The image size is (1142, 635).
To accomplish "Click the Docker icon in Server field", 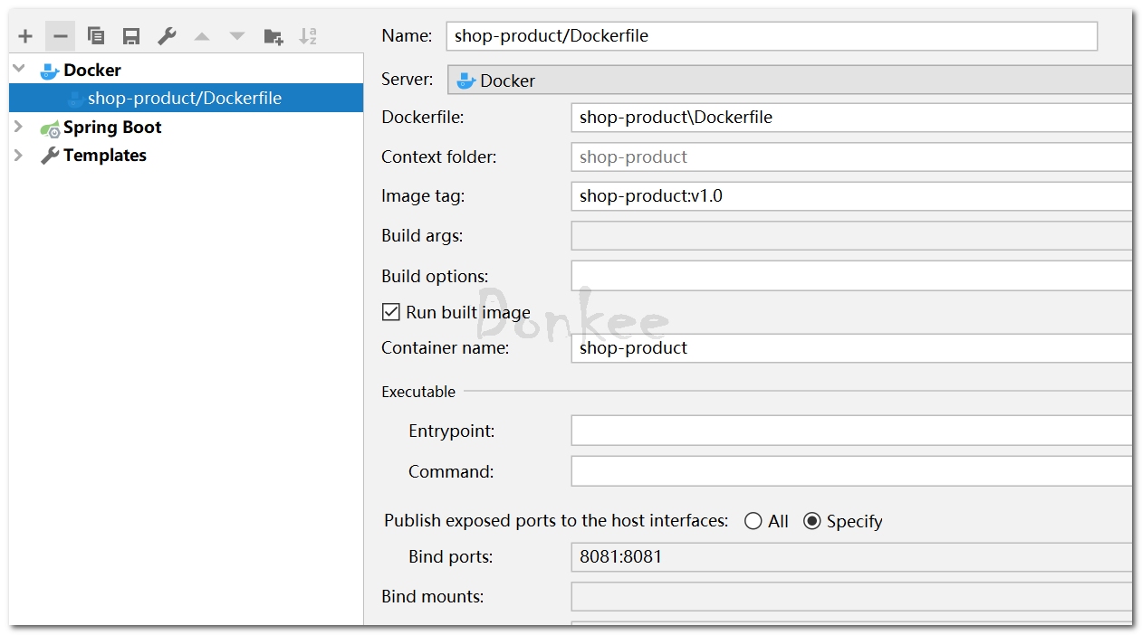I will pos(466,81).
